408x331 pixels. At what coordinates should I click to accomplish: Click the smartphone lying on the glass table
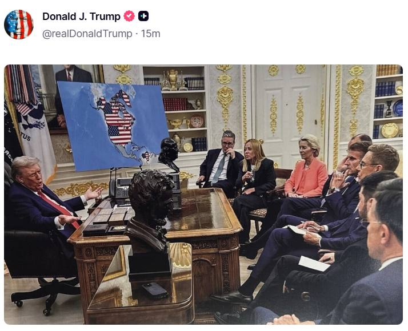154,290
